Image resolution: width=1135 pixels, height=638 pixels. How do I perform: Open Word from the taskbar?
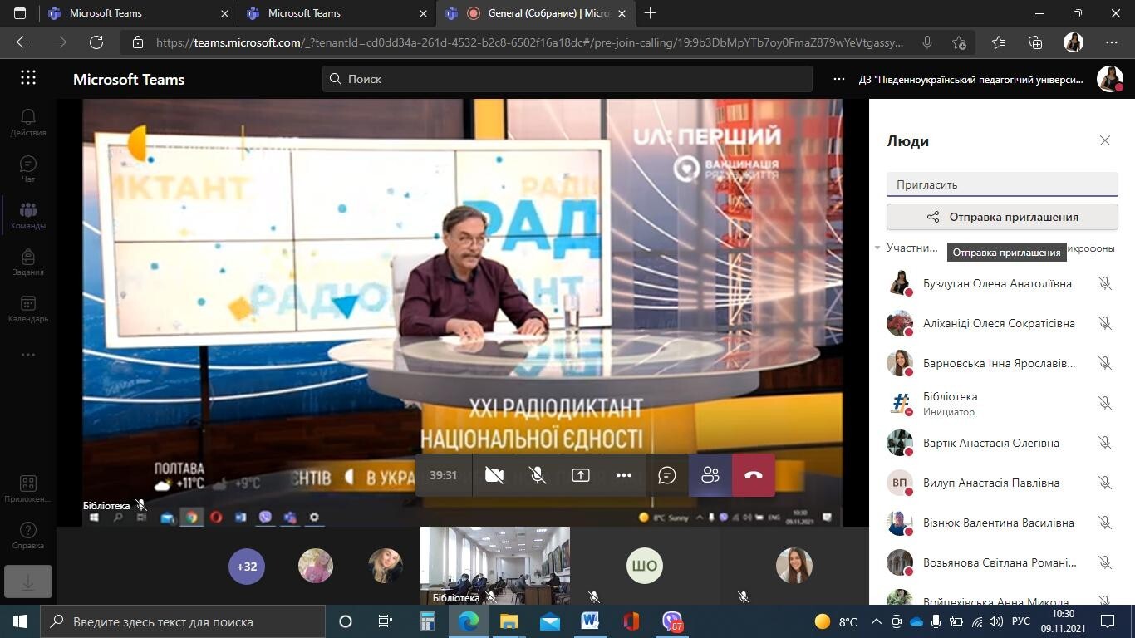click(x=590, y=621)
